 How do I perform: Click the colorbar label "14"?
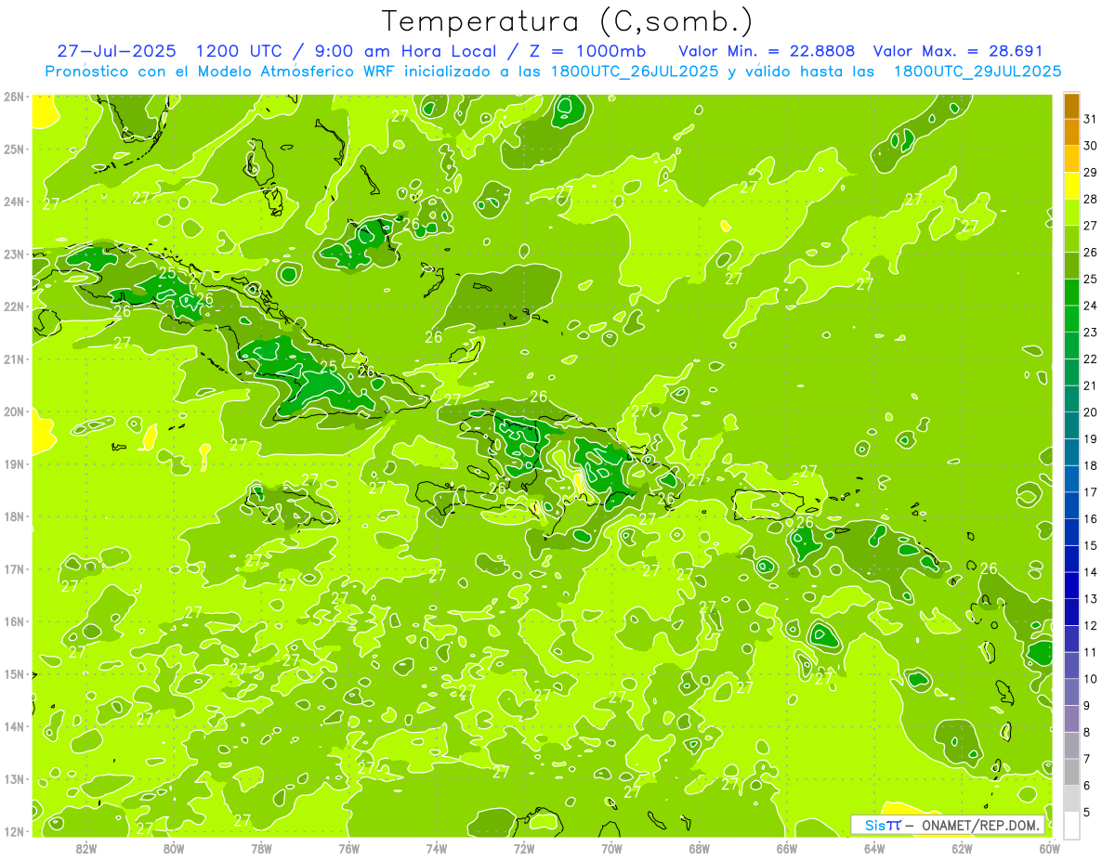[x=1091, y=572]
